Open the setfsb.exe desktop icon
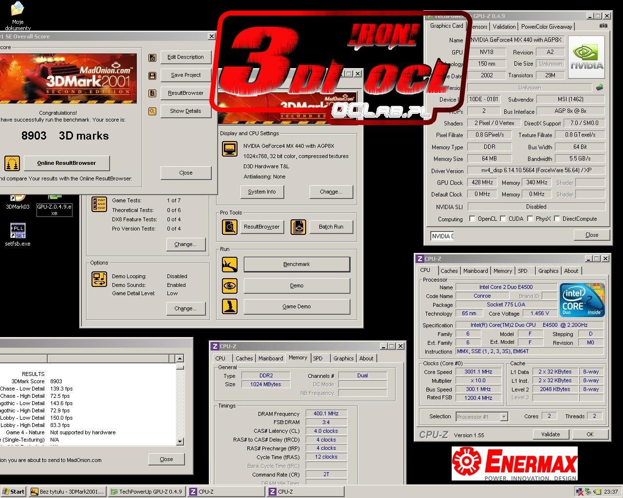The image size is (623, 498). (x=18, y=235)
